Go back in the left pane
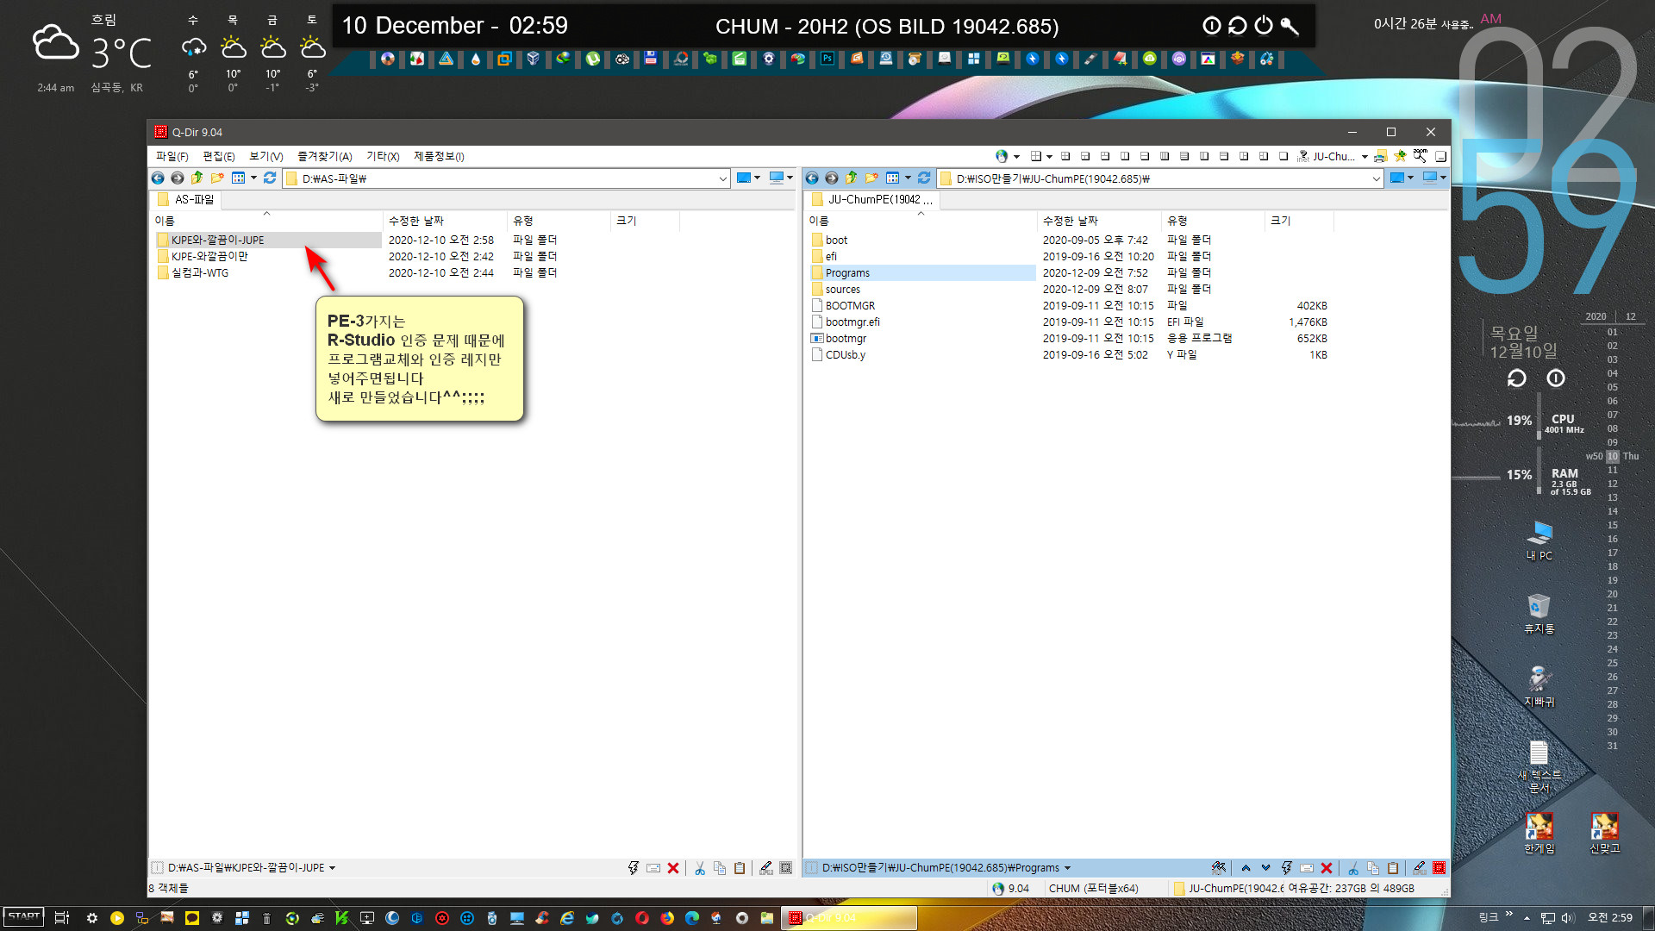The image size is (1655, 931). click(158, 178)
